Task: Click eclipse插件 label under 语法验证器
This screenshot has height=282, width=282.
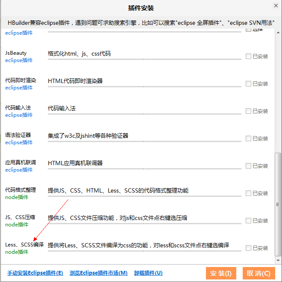Action: tap(19, 142)
